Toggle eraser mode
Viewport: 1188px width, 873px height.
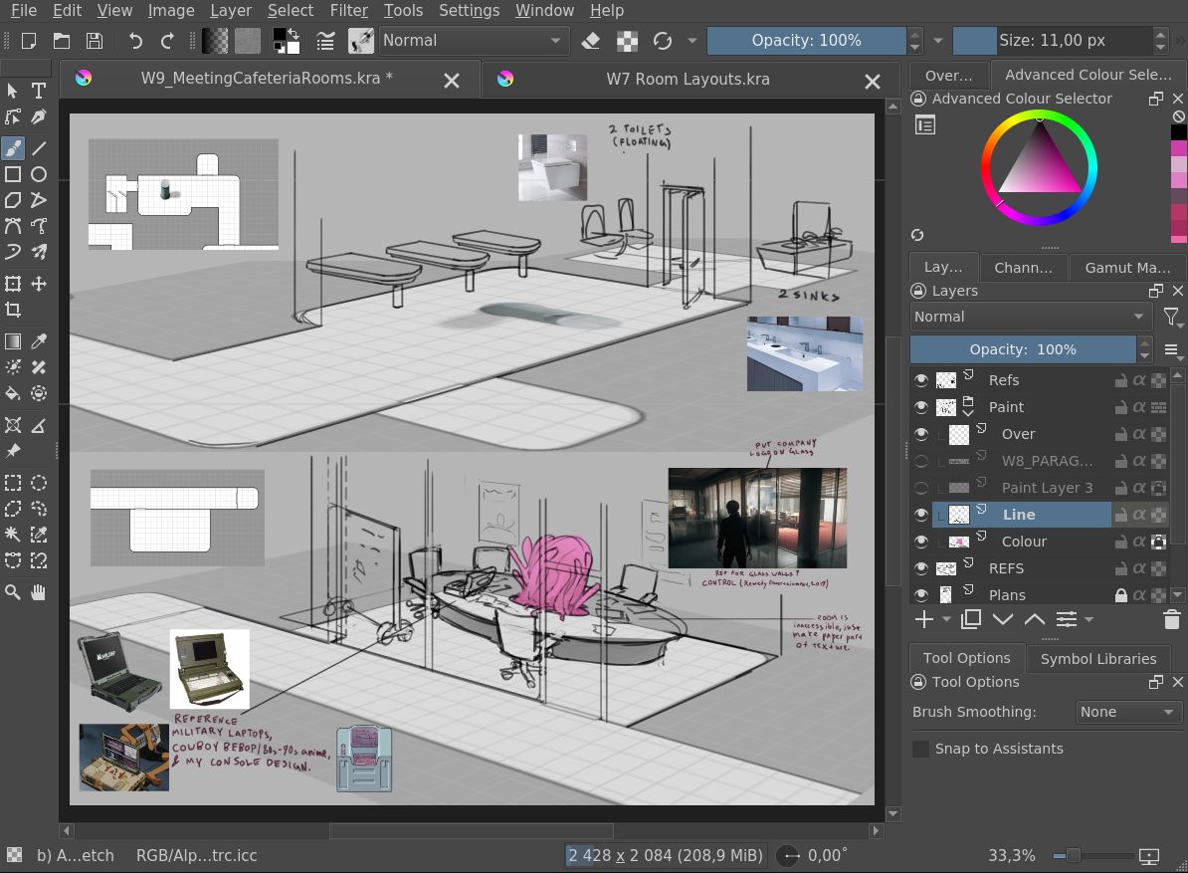point(591,40)
